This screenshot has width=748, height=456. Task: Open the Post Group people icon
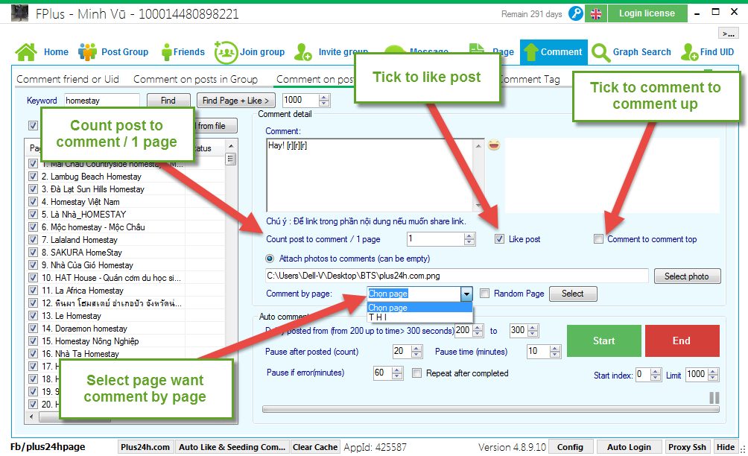point(88,52)
